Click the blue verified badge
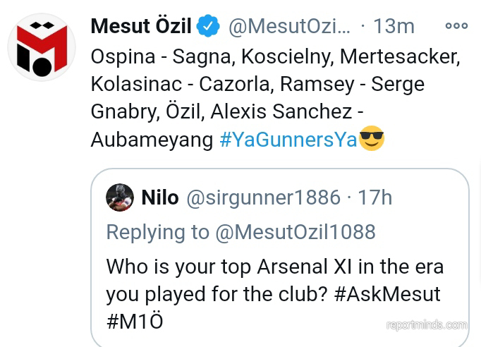Viewport: 481px width, 347px height. [208, 26]
